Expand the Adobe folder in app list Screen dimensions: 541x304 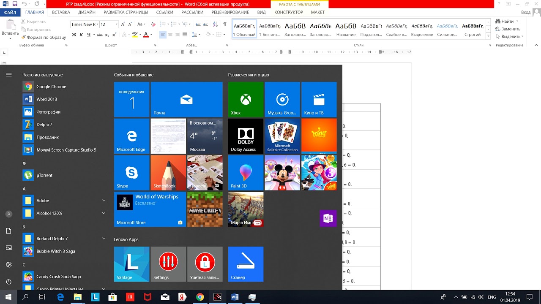tap(104, 201)
